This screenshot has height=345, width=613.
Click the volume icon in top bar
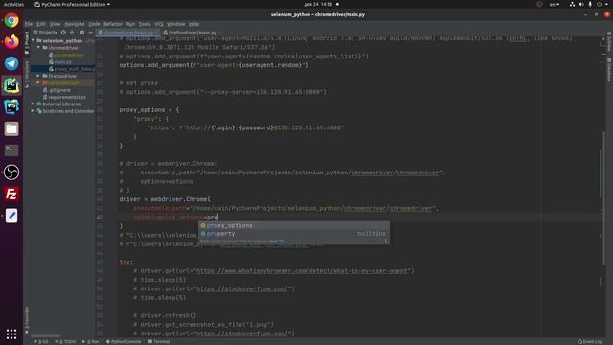pos(581,4)
